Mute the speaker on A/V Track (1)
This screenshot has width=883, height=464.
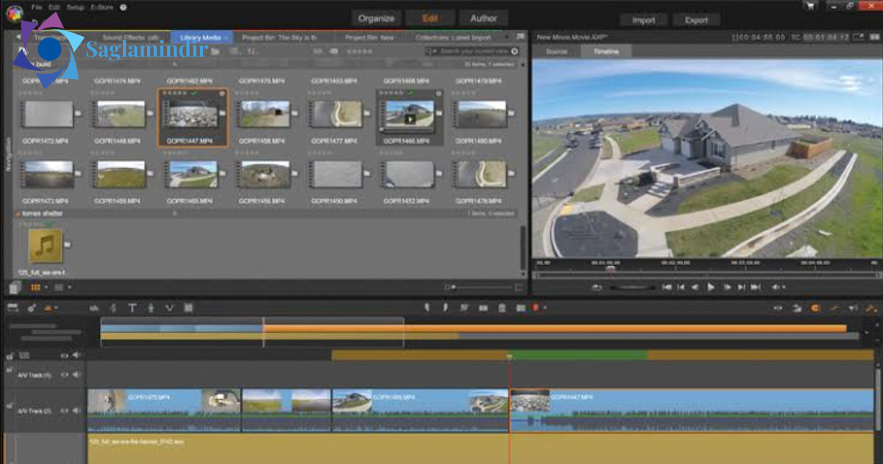pos(77,375)
